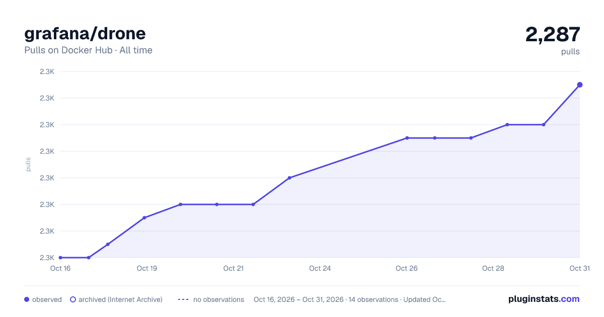Click the no observations dashed line icon
This screenshot has height=317, width=604.
(x=183, y=299)
